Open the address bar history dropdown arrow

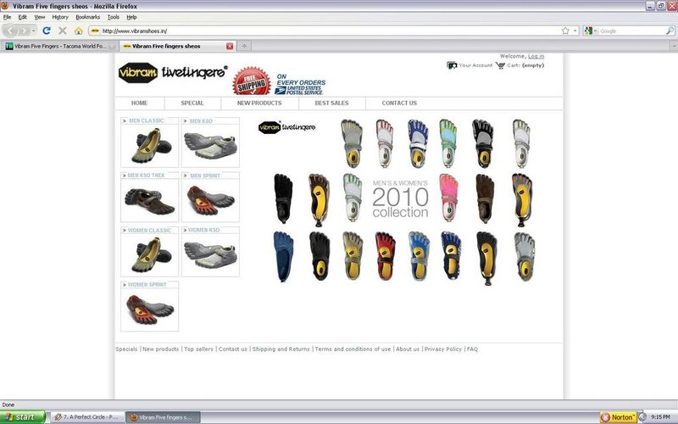(575, 31)
